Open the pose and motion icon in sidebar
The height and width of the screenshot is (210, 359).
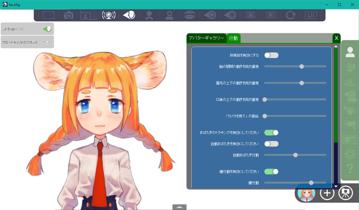[x=350, y=82]
